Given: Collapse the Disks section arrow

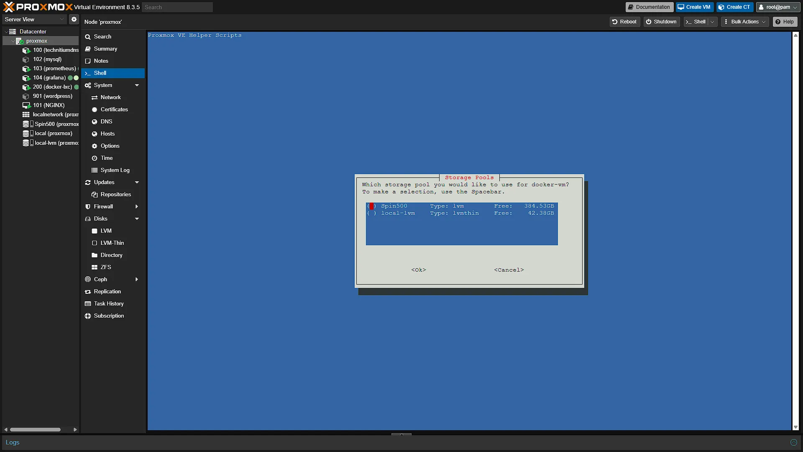Looking at the screenshot, I should point(137,219).
